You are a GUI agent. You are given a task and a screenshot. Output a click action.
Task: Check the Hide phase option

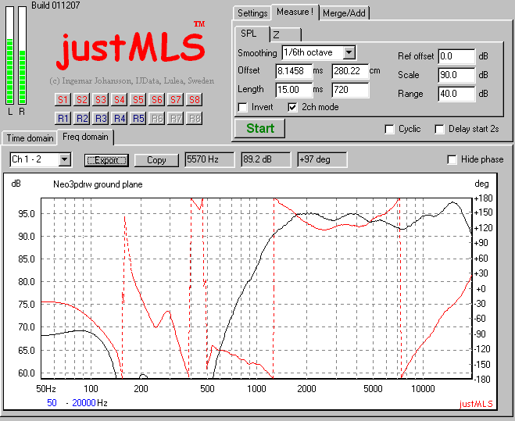coord(452,159)
